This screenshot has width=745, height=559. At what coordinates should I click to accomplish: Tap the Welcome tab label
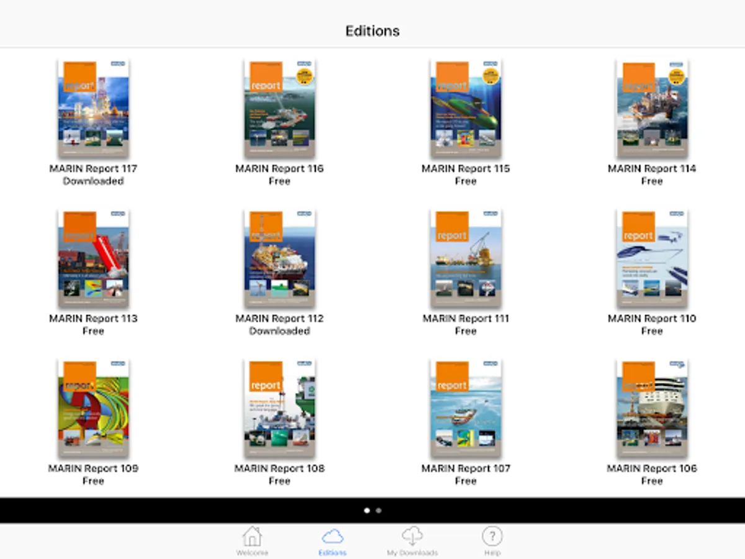tap(252, 553)
